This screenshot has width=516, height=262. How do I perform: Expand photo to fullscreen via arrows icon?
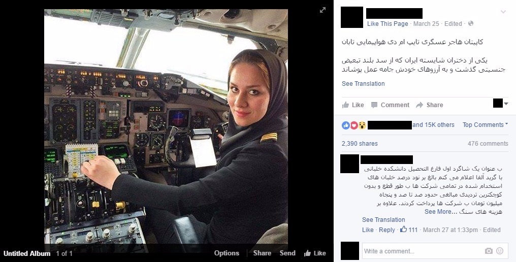(x=323, y=10)
